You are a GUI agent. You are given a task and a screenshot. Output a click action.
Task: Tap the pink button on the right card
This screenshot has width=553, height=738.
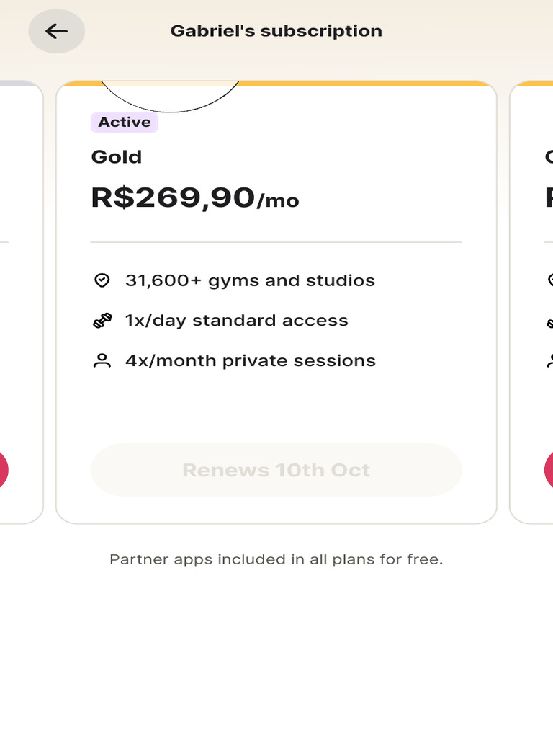tap(549, 470)
